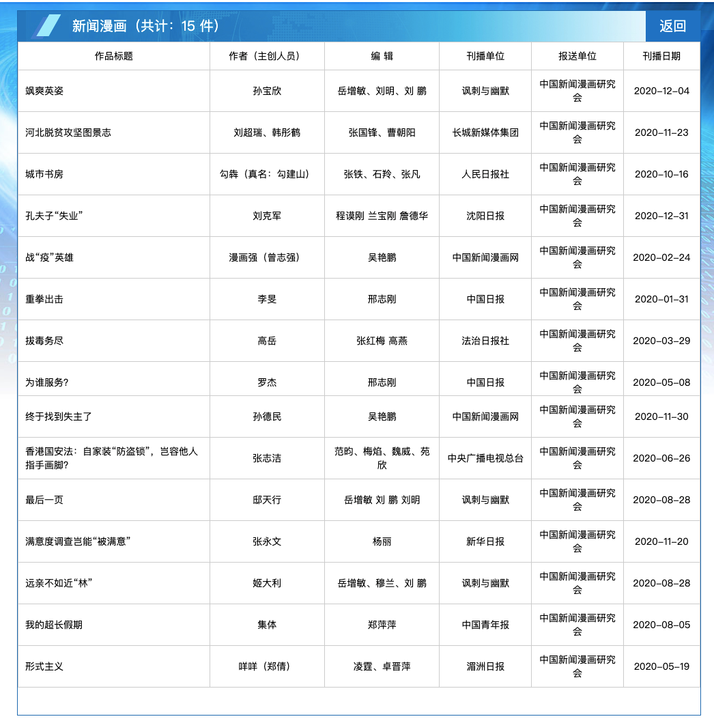714x721 pixels.
Task: Click editor cell 张国锋、曹朝阳
Action: tap(382, 132)
